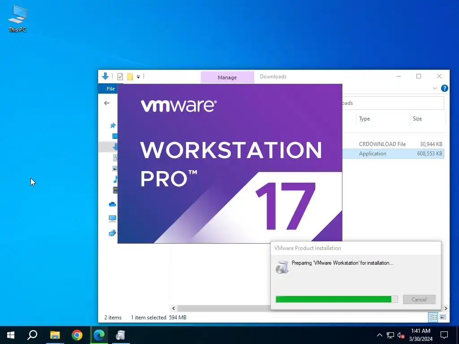459x344 pixels.
Task: Maximize the Downloads Explorer window
Action: coord(419,76)
